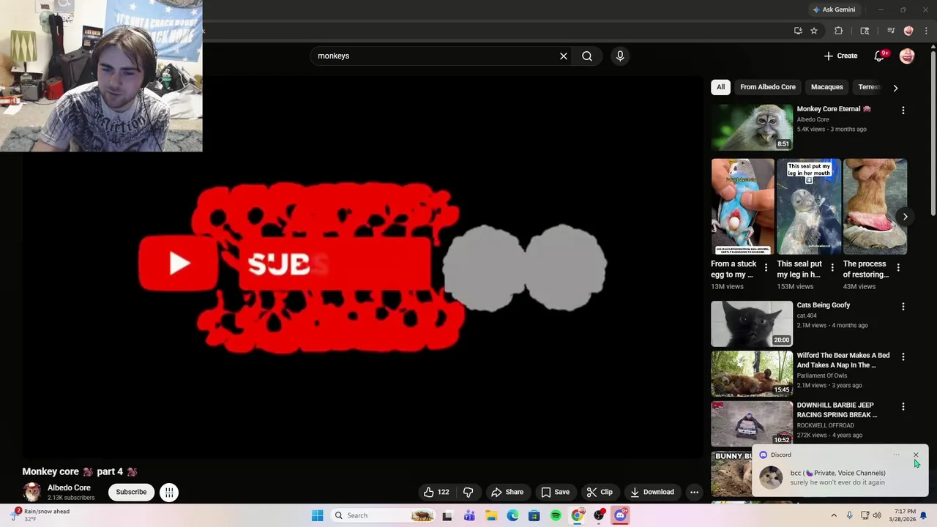Click Chrome Google Lens search icon
This screenshot has height=527, width=937.
tap(865, 31)
